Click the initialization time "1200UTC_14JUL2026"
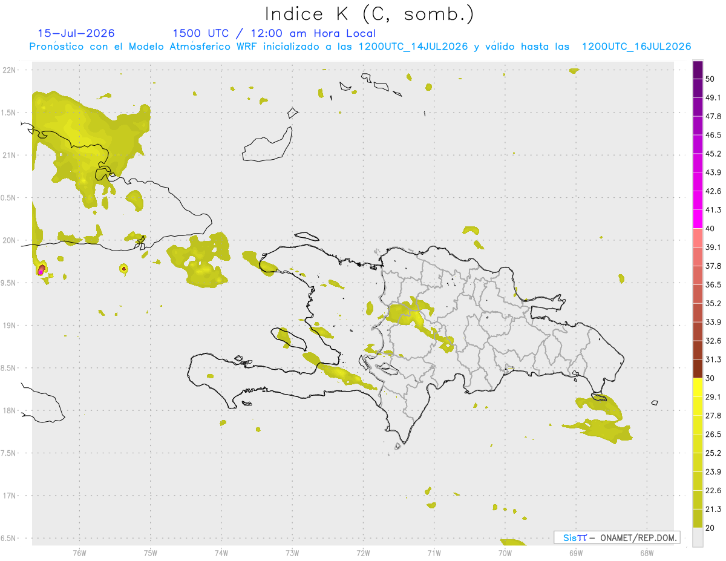 [413, 47]
